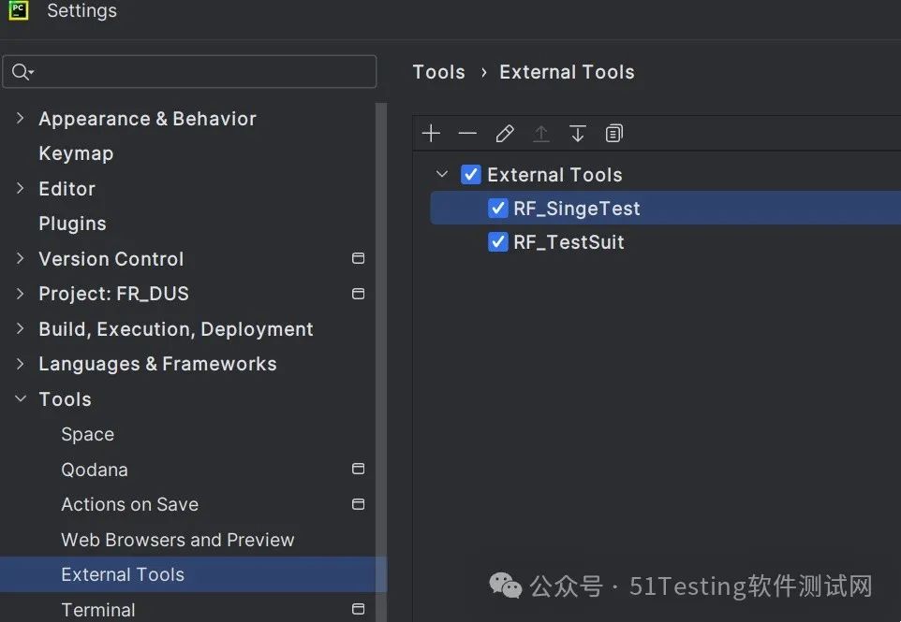Click the Copy tool icon

tap(614, 134)
